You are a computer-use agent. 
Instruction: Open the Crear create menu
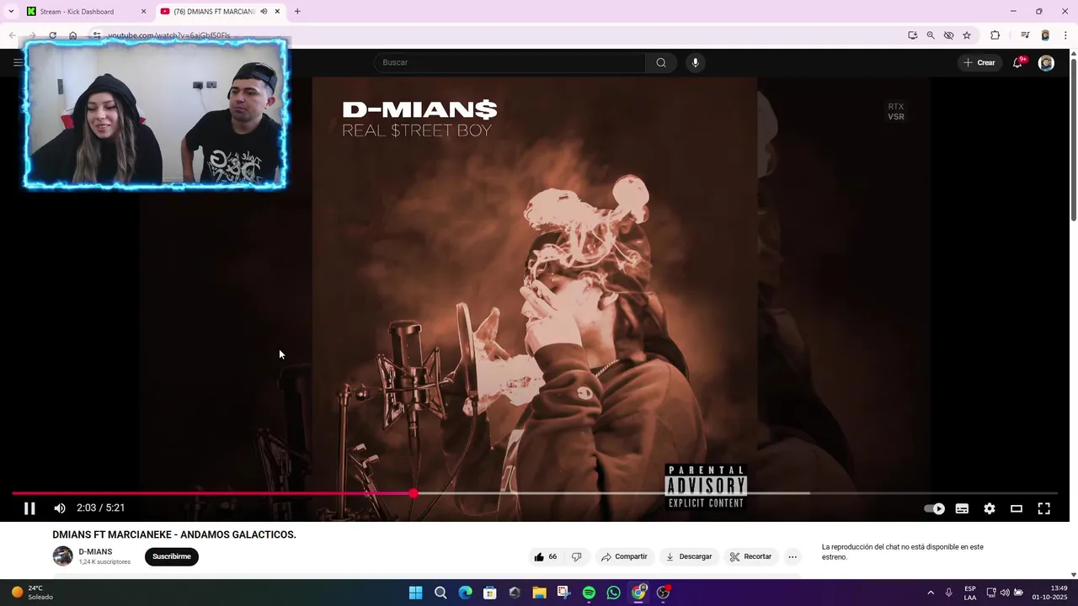pyautogui.click(x=979, y=62)
